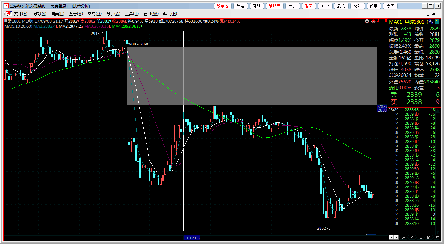Switch to the 势 tab
This screenshot has height=244, width=444.
(411, 238)
